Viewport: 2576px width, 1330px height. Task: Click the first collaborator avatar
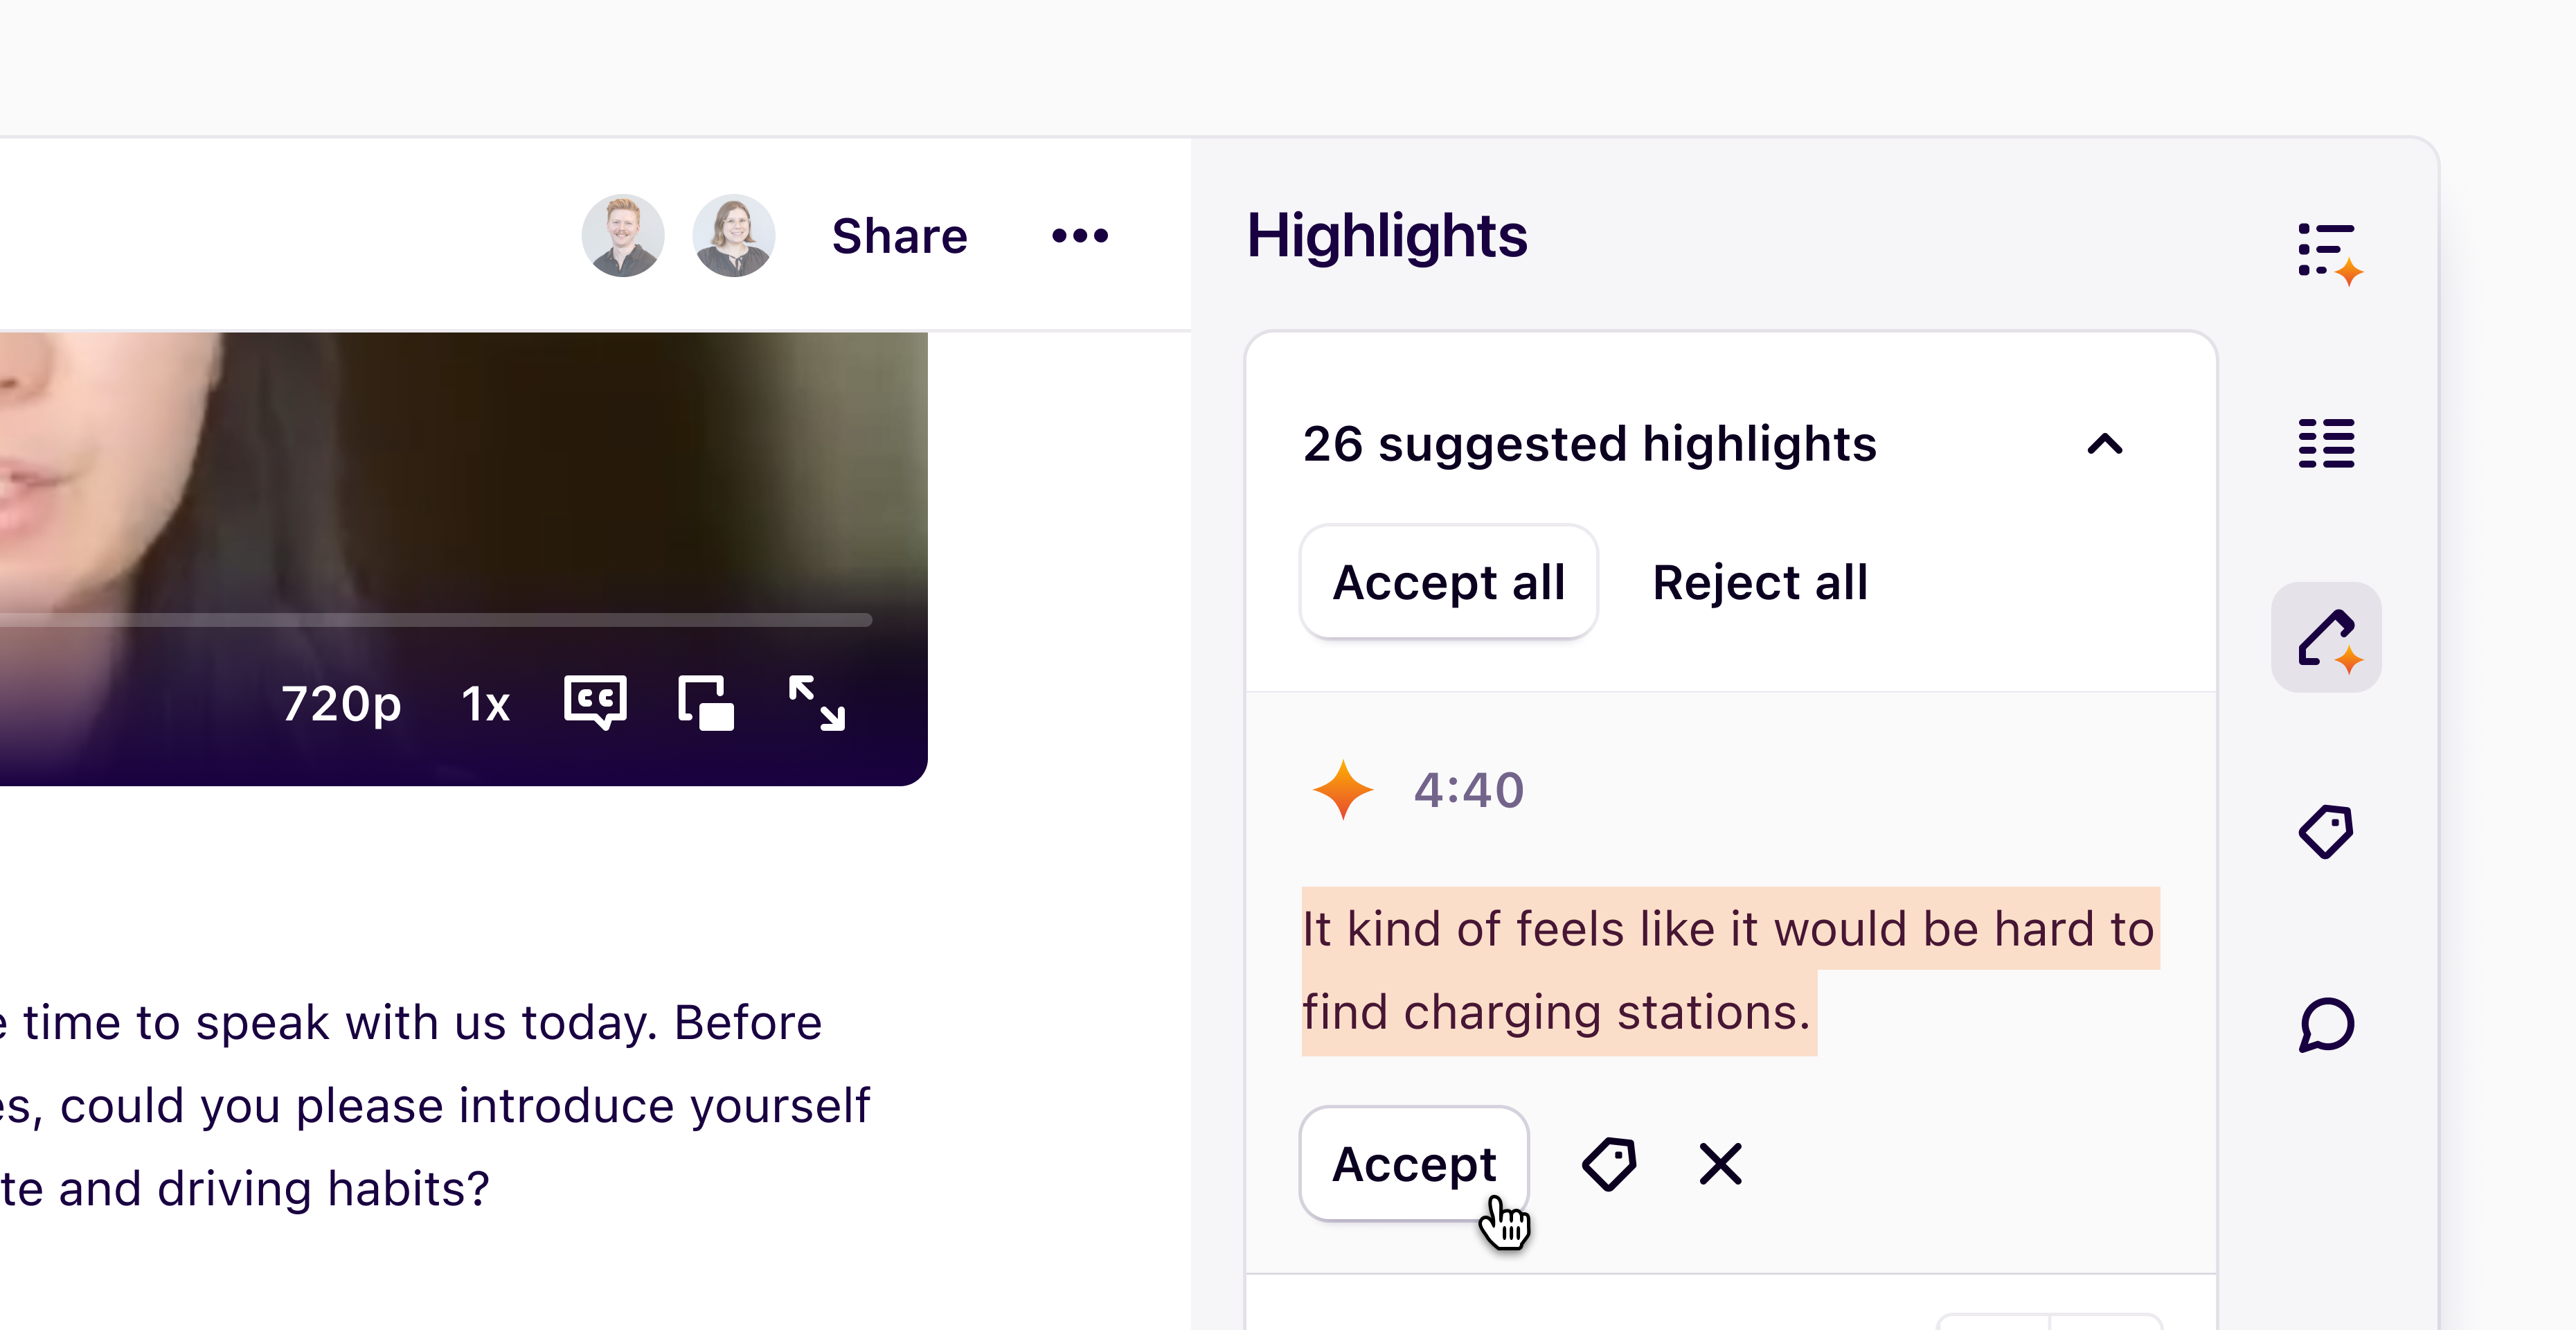(x=623, y=235)
